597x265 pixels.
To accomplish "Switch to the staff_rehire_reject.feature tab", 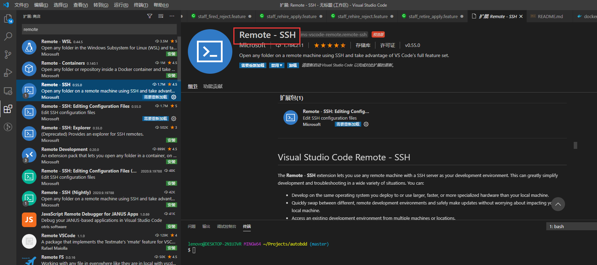I will 363,16.
